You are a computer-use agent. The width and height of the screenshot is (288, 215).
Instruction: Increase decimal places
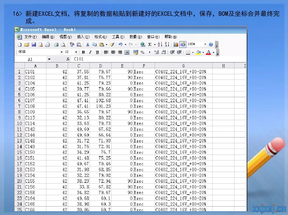(157, 52)
